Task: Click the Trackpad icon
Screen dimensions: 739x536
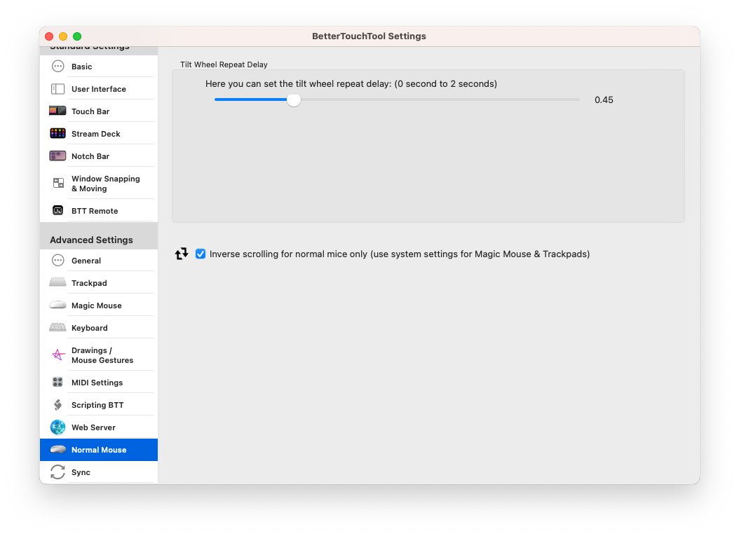Action: pyautogui.click(x=58, y=282)
